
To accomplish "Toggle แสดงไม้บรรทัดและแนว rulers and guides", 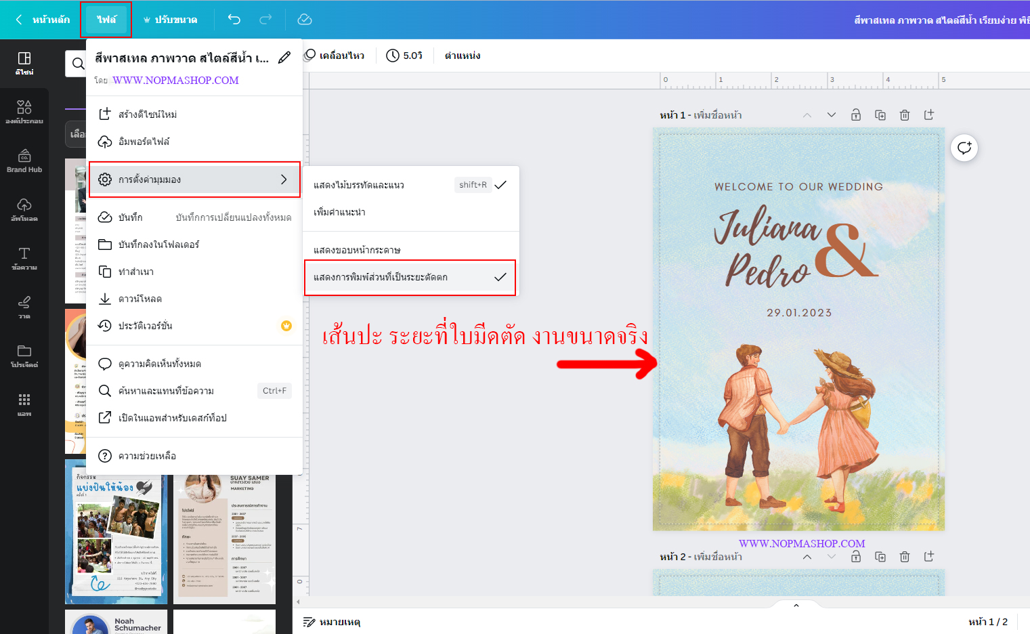I will pos(411,185).
